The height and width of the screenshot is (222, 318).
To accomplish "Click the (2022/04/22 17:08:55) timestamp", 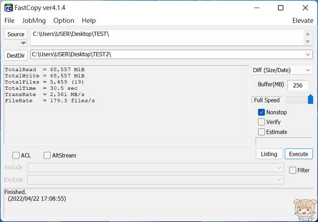I will point(37,198).
